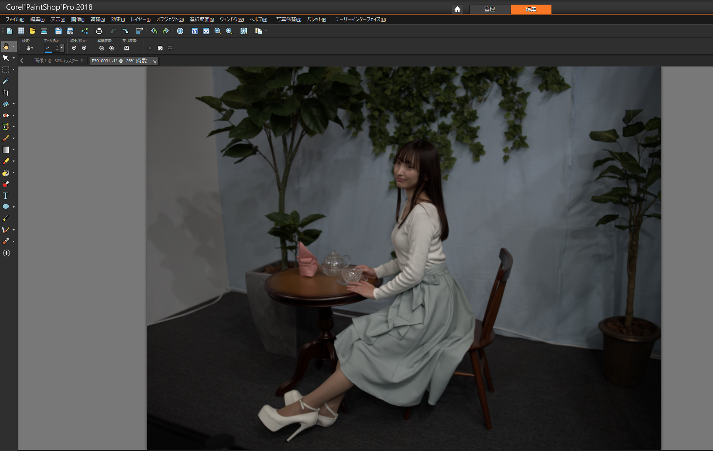The height and width of the screenshot is (451, 713).
Task: Increase zoom value with up stepper
Action: [x=57, y=46]
